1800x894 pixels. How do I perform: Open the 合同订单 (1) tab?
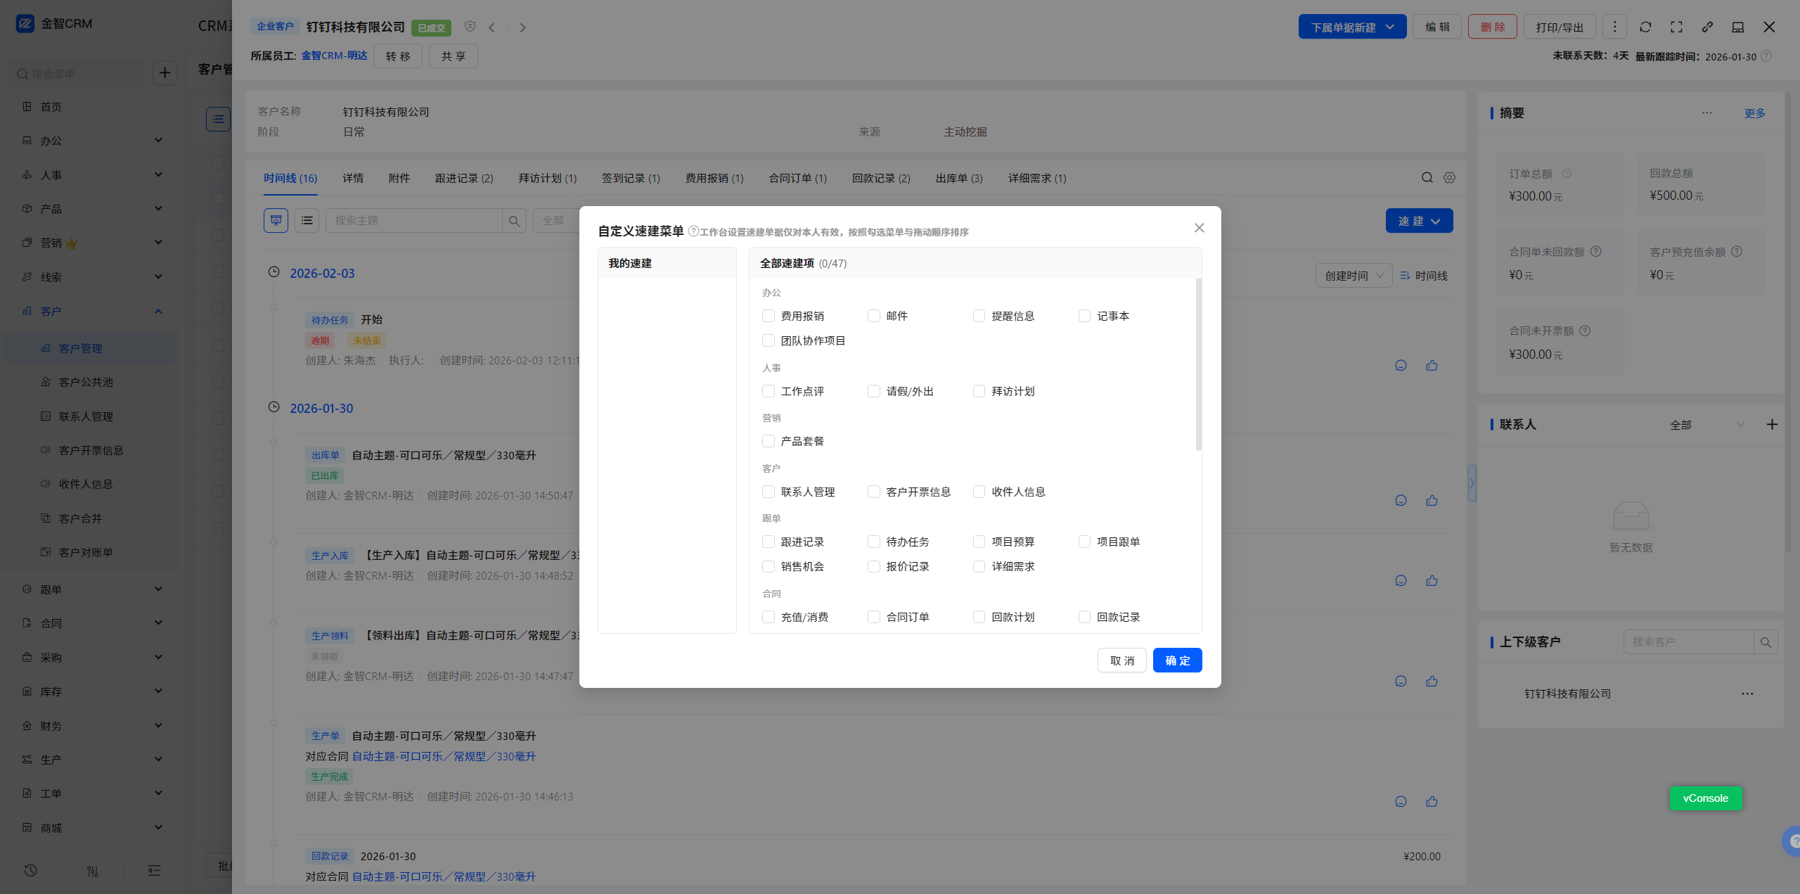click(x=797, y=178)
